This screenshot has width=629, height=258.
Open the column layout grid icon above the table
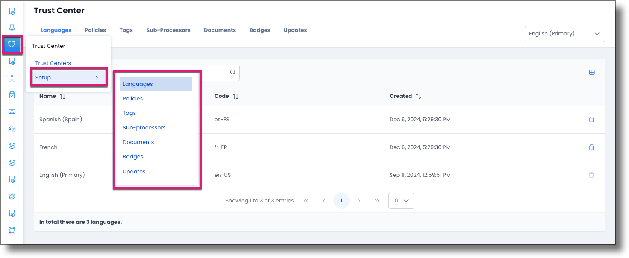click(592, 72)
